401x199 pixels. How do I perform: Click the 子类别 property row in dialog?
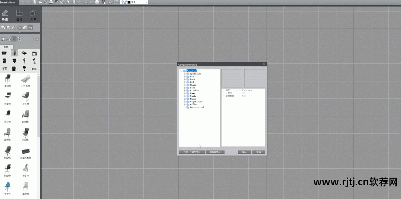243,93
